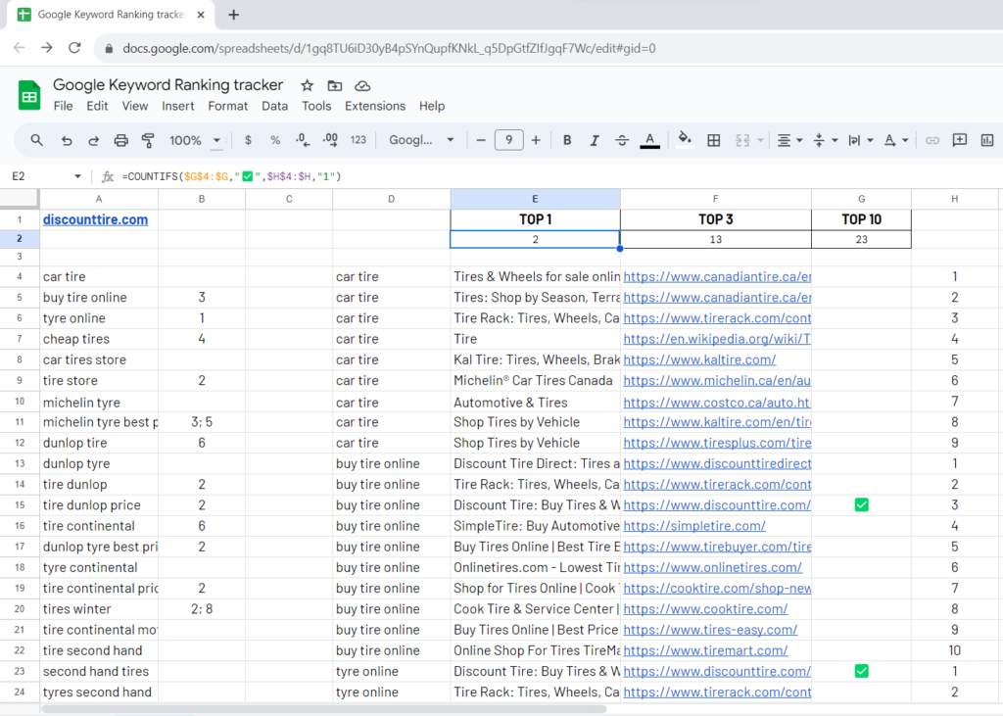Undo the last action

tap(67, 140)
